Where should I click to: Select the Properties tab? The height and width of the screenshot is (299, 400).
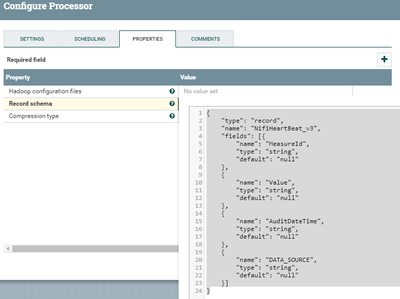pyautogui.click(x=148, y=39)
